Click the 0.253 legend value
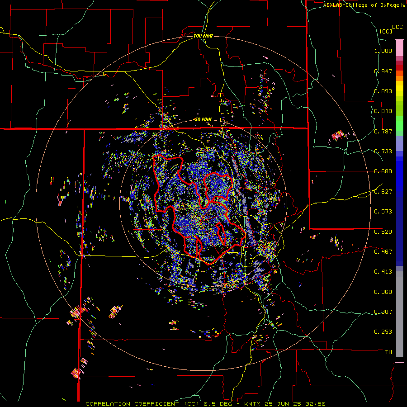This screenshot has height=407, width=407. pos(383,332)
